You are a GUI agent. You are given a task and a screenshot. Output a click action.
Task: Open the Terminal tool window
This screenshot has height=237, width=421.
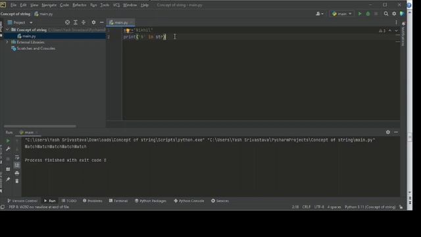pos(118,201)
